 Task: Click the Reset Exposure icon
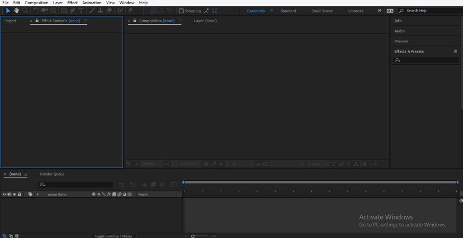[x=364, y=164]
